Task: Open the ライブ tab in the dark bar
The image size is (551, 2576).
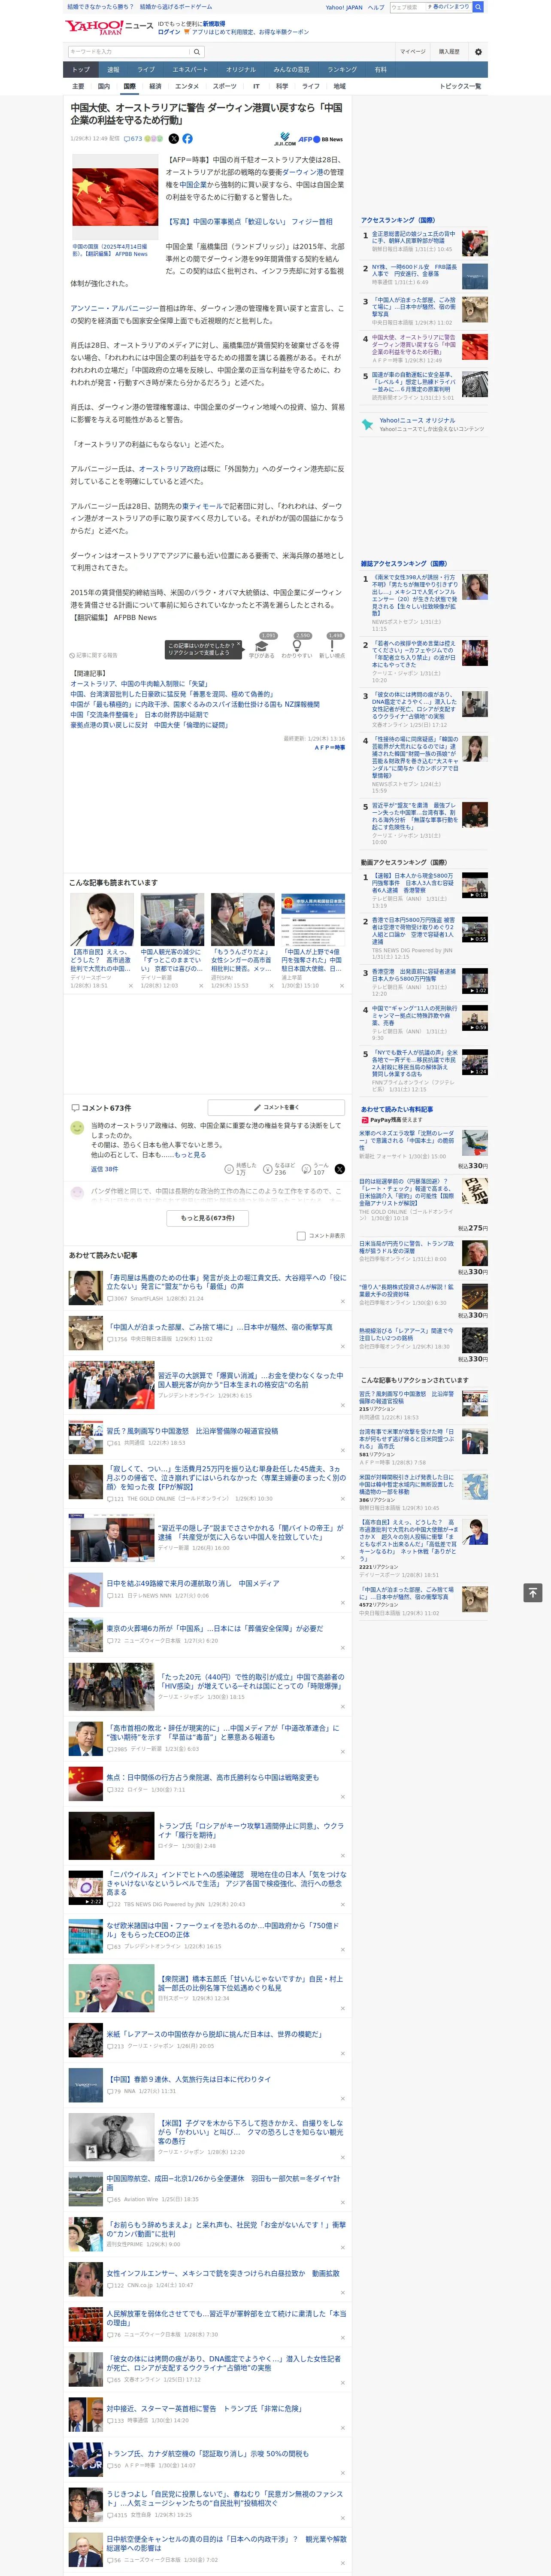Action: (146, 70)
